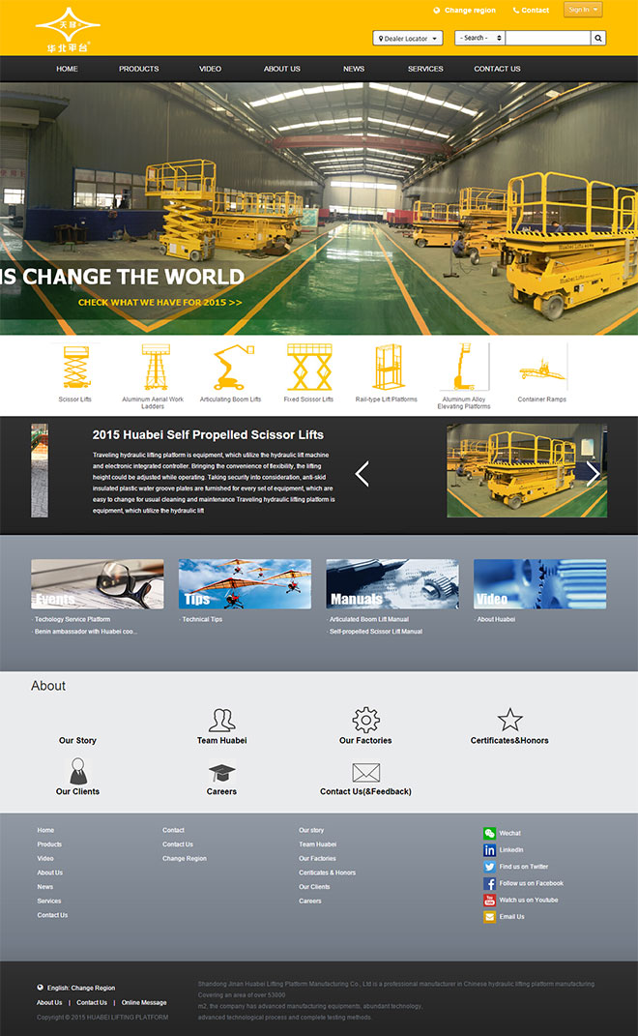Open the Wechat social icon

pos(489,833)
